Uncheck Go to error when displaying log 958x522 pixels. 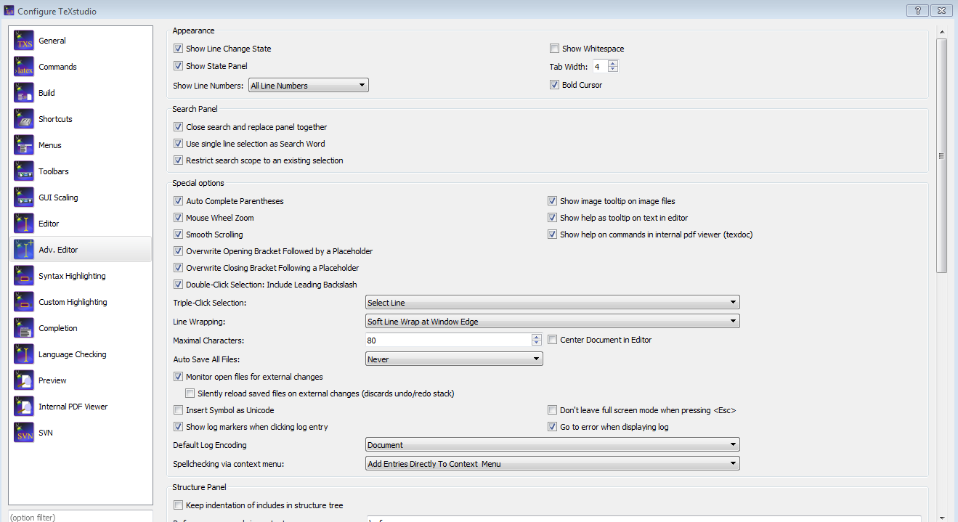pos(553,427)
